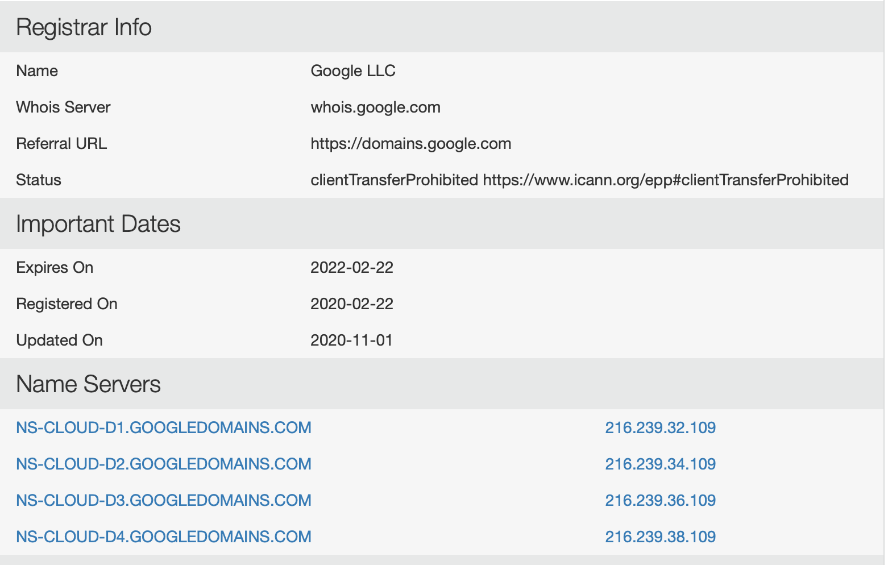Click the https://domains.google.com referral URL
The height and width of the screenshot is (565, 888).
coord(410,143)
